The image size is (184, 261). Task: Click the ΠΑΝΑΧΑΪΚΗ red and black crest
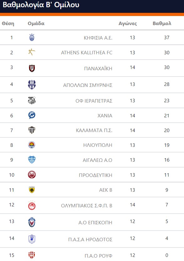32,68
